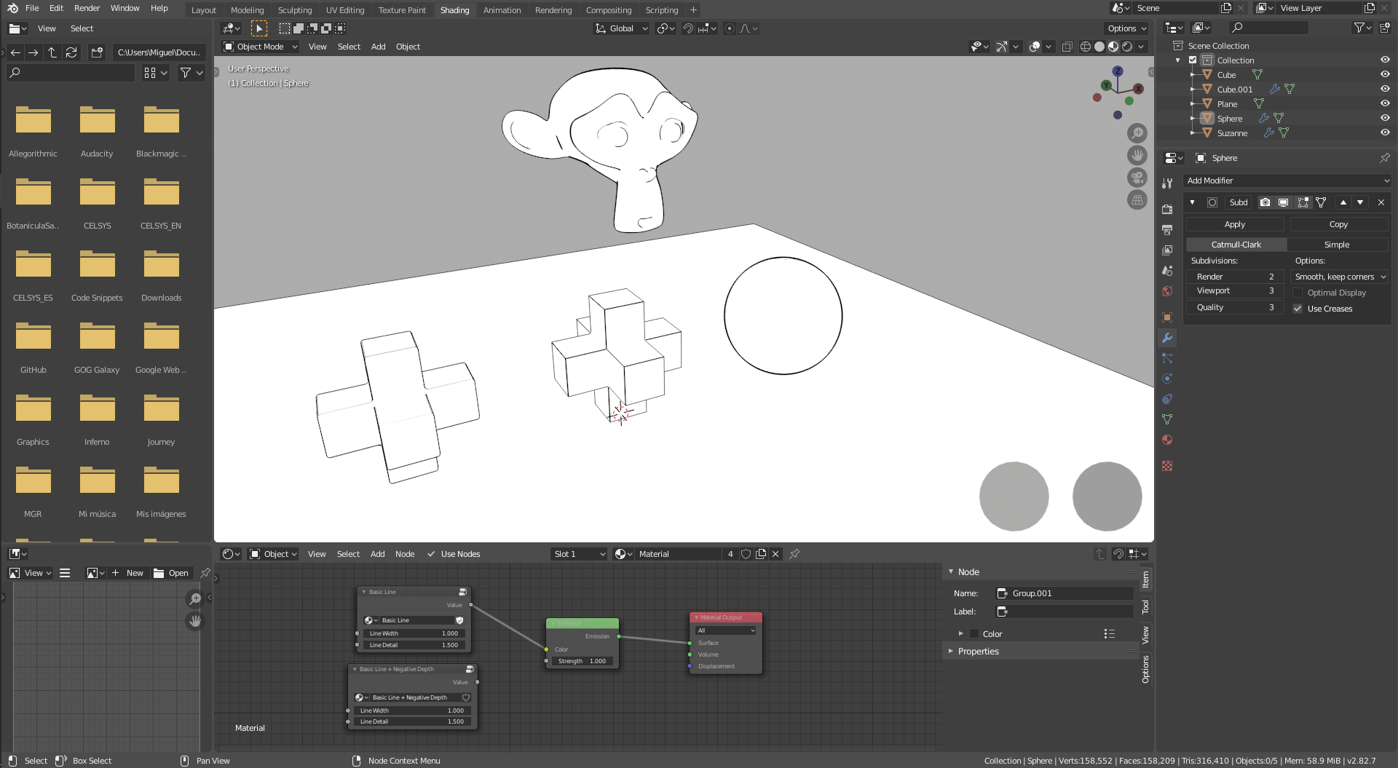Image resolution: width=1398 pixels, height=768 pixels.
Task: Open the Render Properties camera tab
Action: (1167, 210)
